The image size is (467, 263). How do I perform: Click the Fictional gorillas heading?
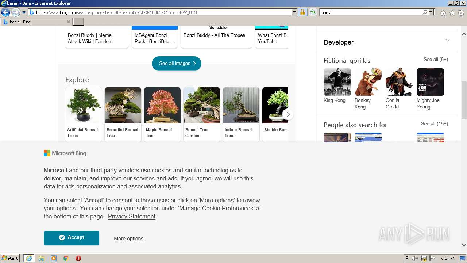(347, 61)
